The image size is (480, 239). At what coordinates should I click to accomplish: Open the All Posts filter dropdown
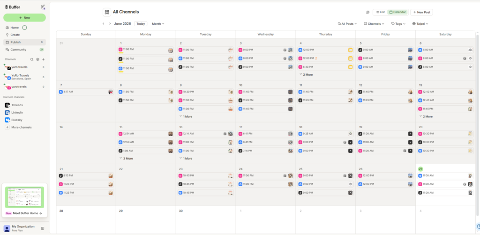click(x=347, y=23)
